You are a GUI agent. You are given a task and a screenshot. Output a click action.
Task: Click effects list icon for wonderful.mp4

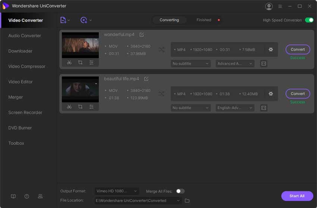pos(91,63)
